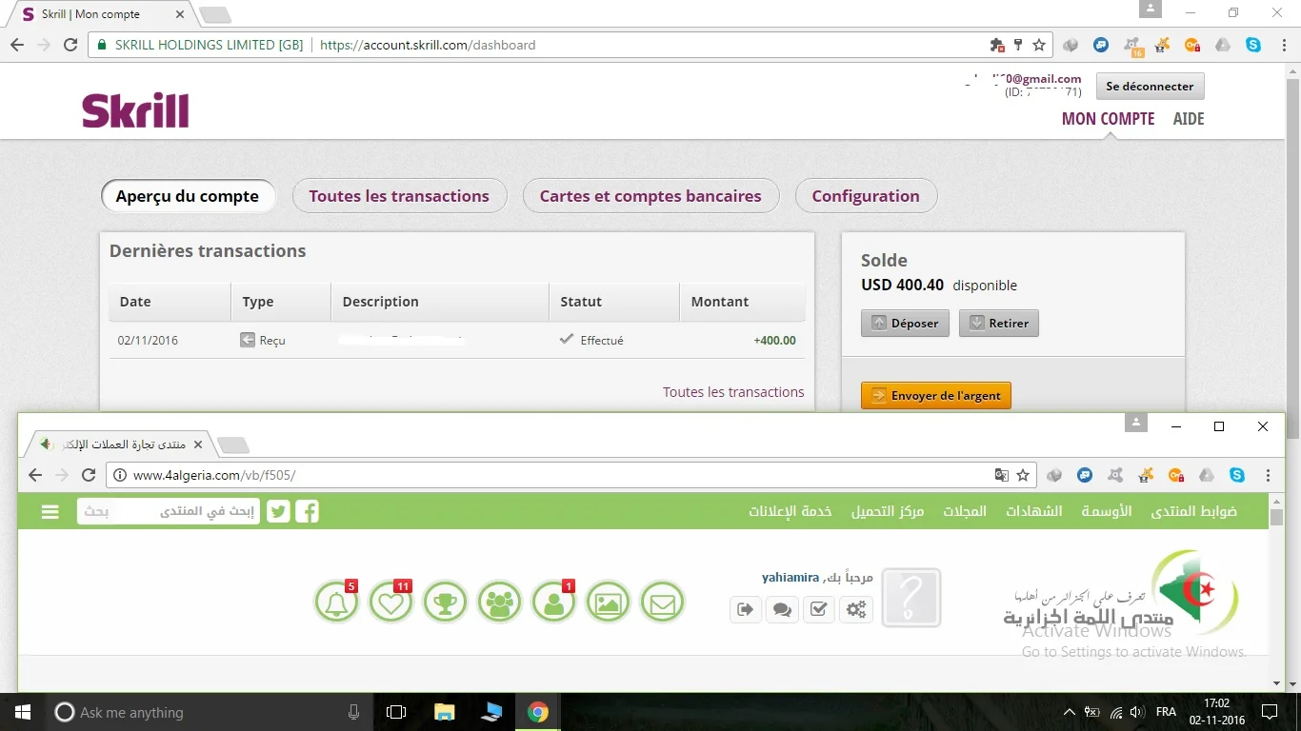Open Cartes et comptes bancaires tab

click(x=650, y=196)
